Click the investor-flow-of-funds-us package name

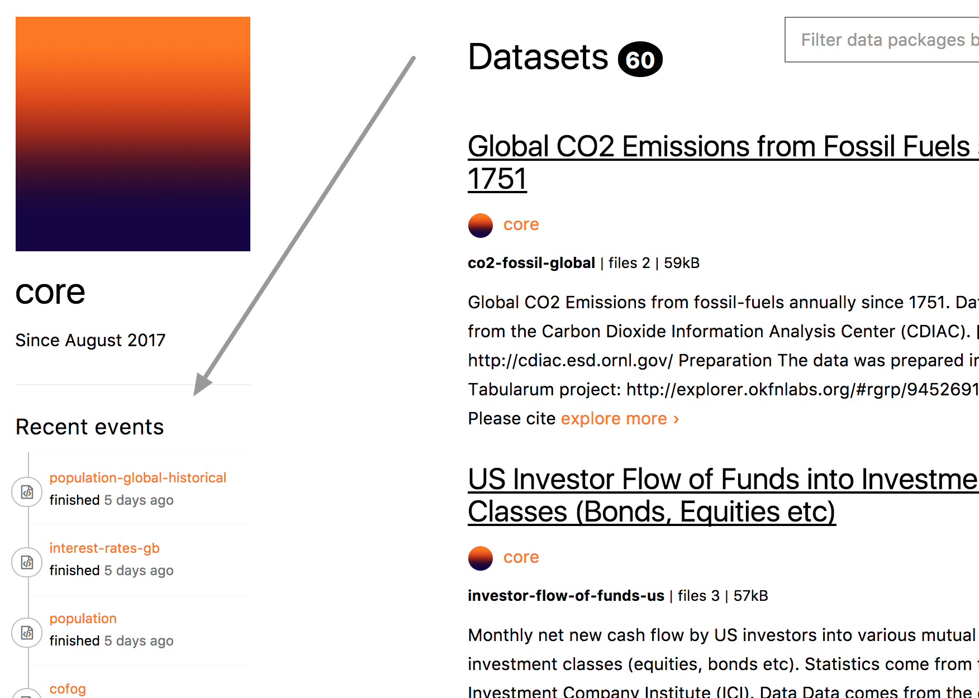click(566, 596)
